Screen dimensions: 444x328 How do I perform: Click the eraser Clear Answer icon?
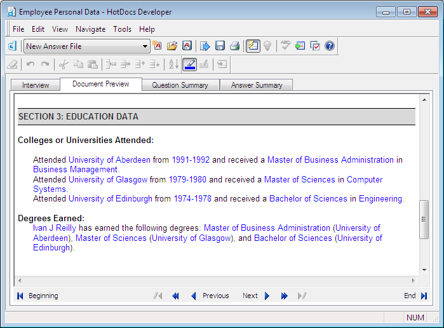pyautogui.click(x=13, y=64)
